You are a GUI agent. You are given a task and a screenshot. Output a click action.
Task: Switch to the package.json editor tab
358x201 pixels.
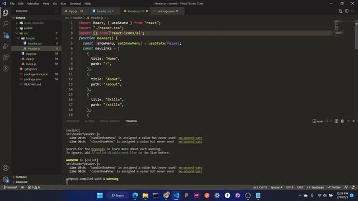tap(167, 11)
